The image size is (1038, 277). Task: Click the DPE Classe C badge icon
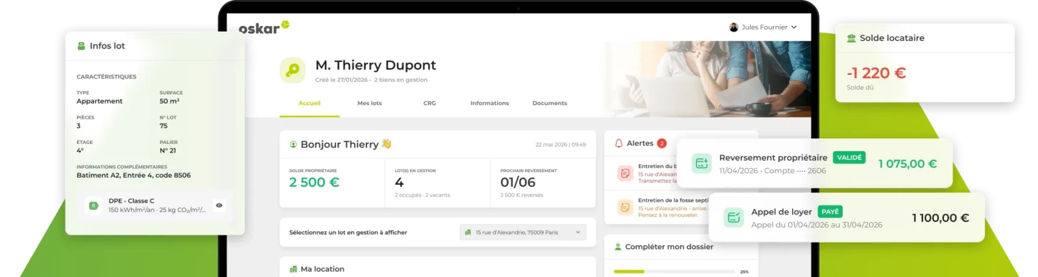click(93, 206)
